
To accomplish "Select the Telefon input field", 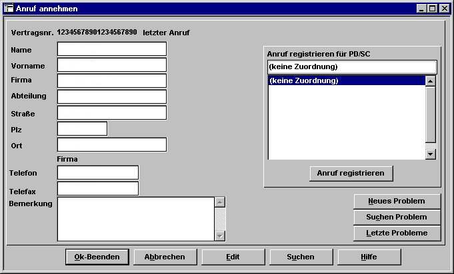I will (x=97, y=173).
